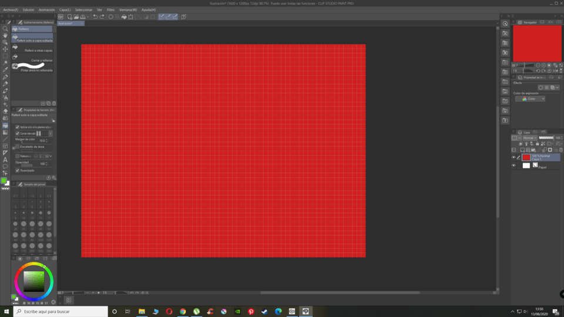Toggle snap to grid in command bar
Screen dimensions: 564x317
coord(175,17)
